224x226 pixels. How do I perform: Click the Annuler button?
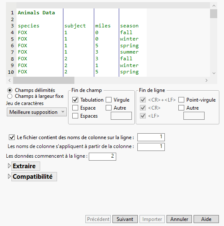[x=179, y=219]
